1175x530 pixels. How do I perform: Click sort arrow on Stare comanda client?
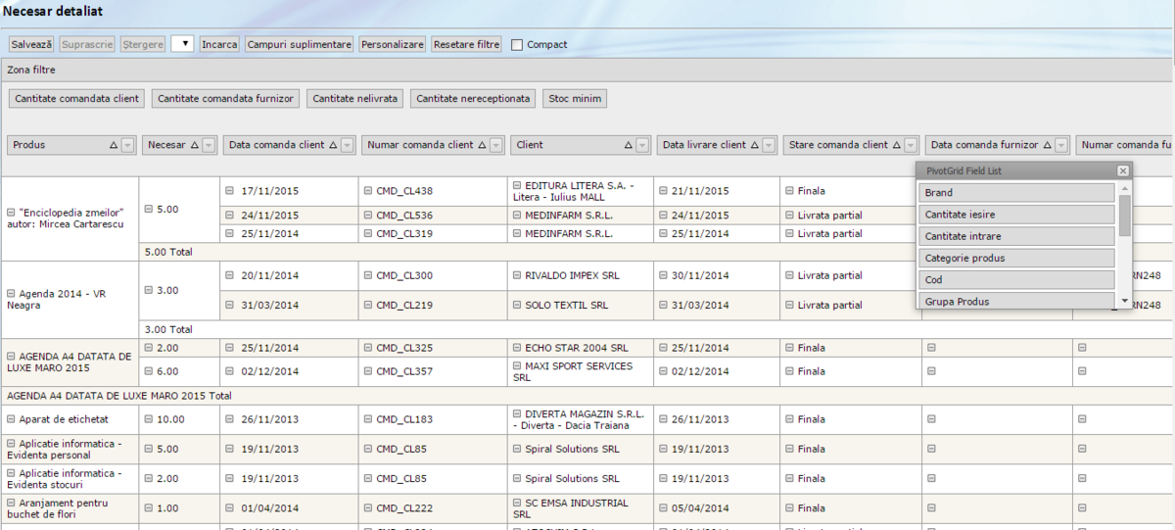pyautogui.click(x=896, y=145)
